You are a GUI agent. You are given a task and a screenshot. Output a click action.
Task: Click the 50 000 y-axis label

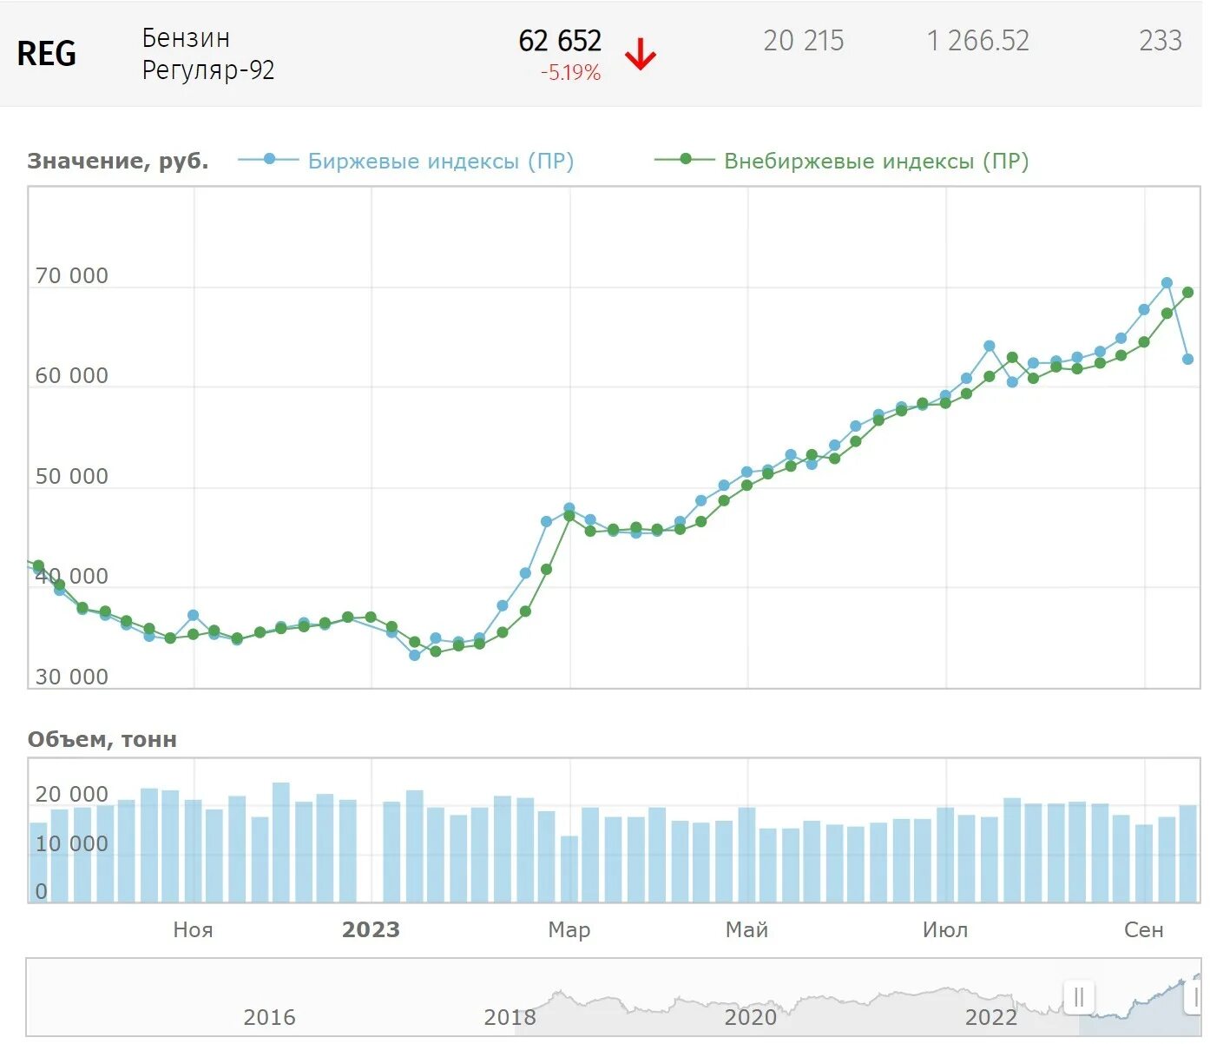[x=72, y=477]
